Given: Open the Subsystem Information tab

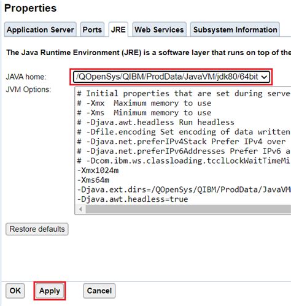Looking at the screenshot, I should [x=235, y=29].
